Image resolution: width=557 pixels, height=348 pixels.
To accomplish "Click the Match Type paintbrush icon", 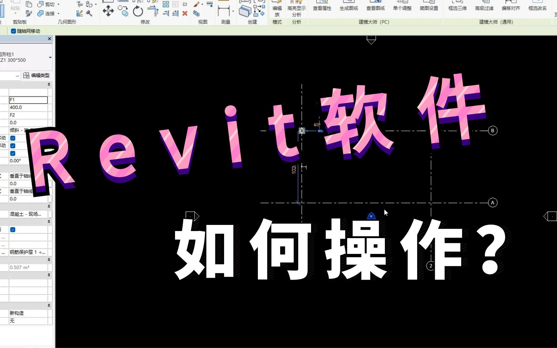I will (x=29, y=13).
